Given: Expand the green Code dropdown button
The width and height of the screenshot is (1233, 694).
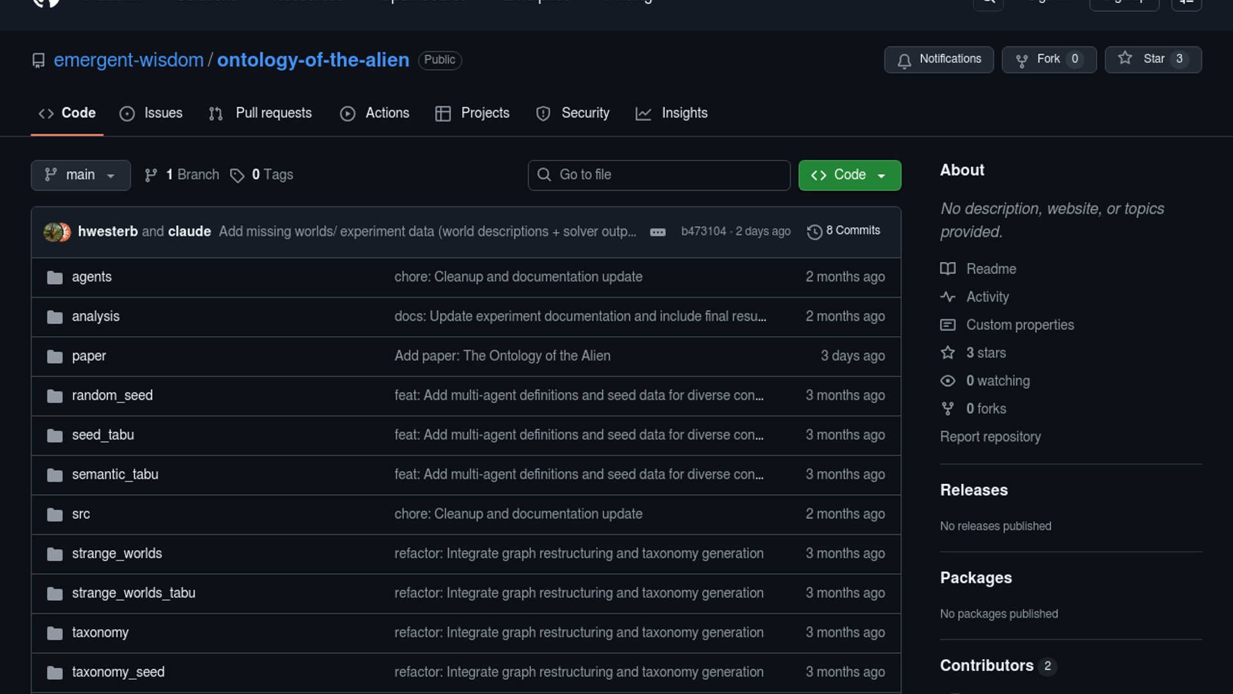Looking at the screenshot, I should tap(849, 175).
